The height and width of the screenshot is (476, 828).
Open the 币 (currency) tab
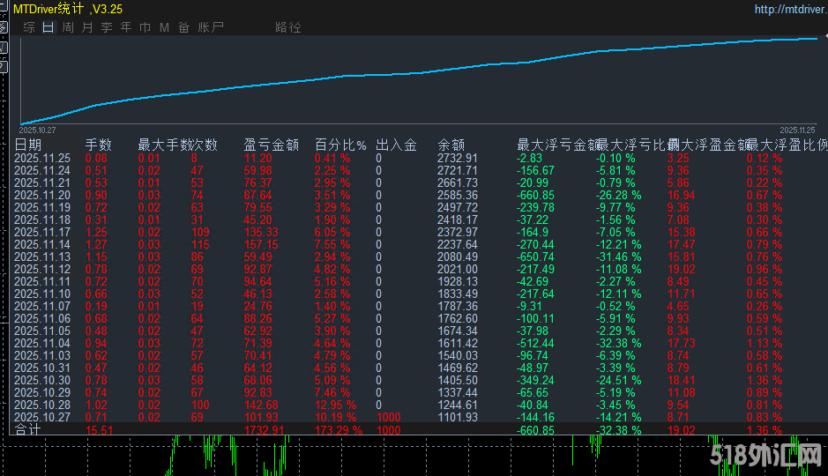point(145,27)
